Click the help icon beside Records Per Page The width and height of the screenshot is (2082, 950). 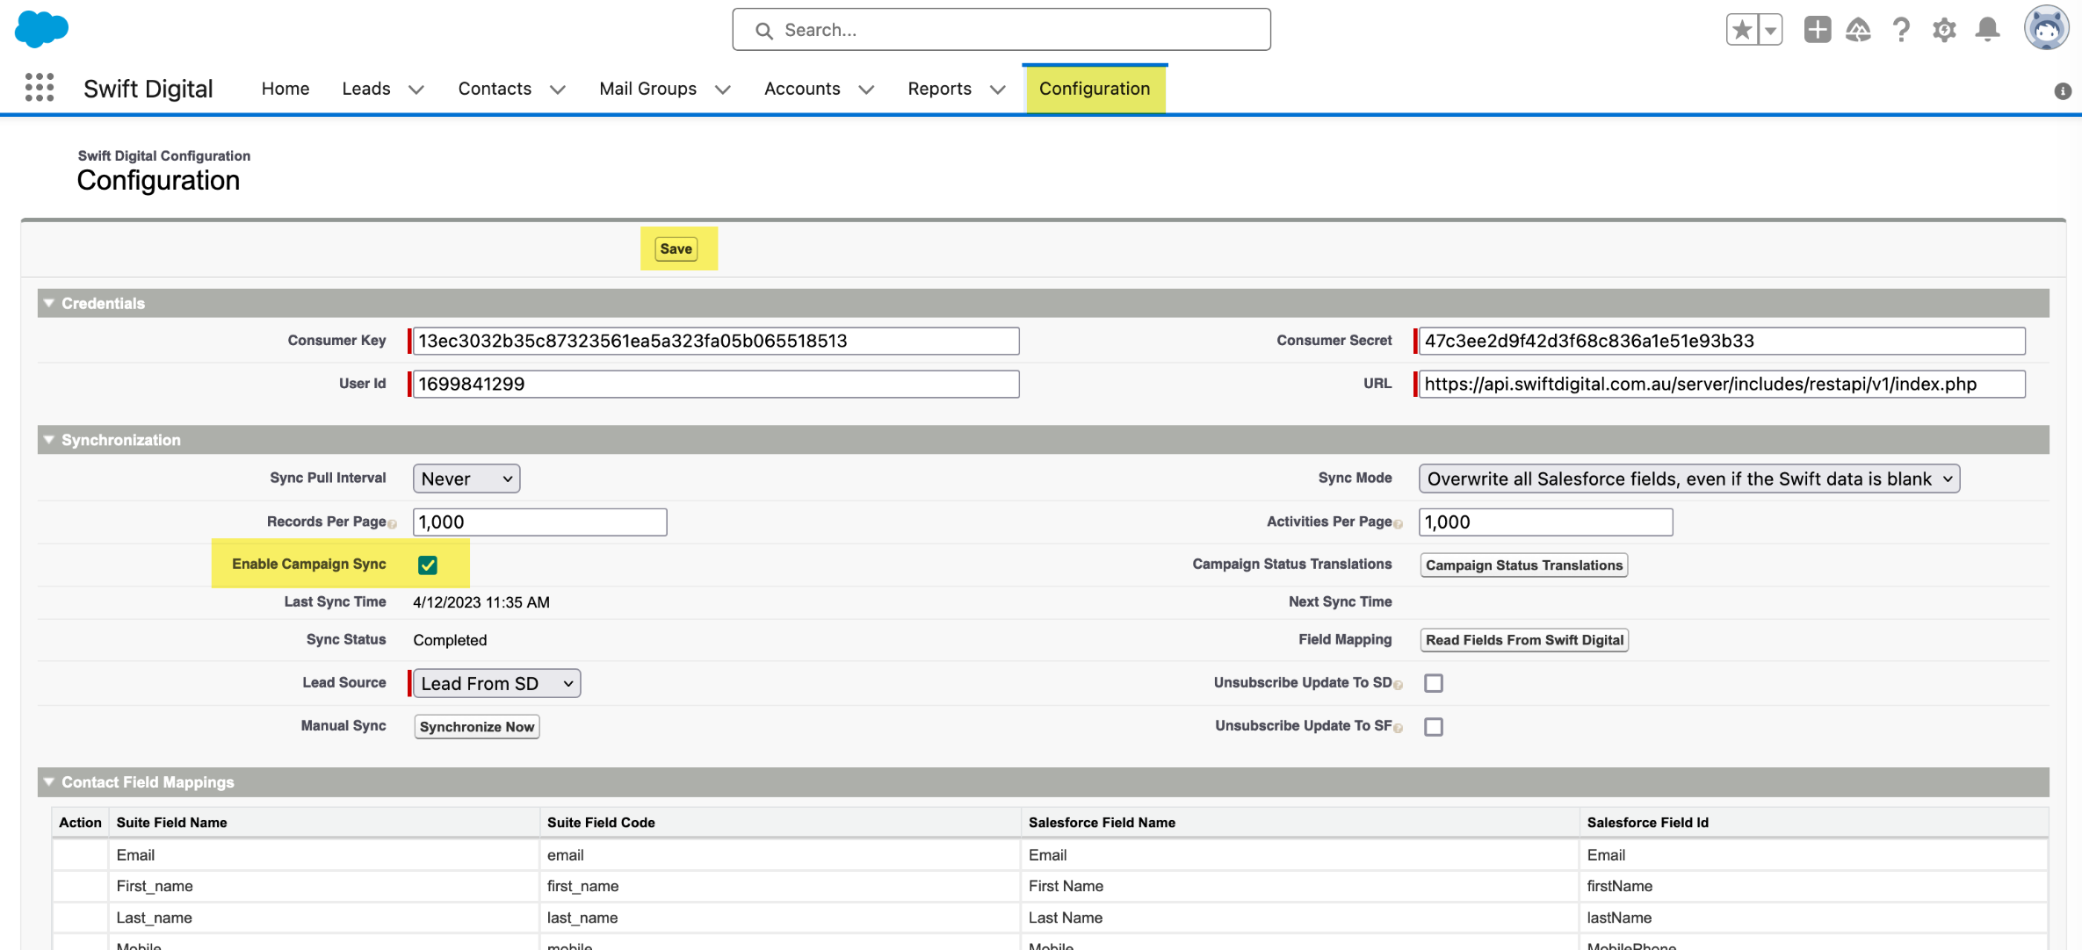coord(392,524)
